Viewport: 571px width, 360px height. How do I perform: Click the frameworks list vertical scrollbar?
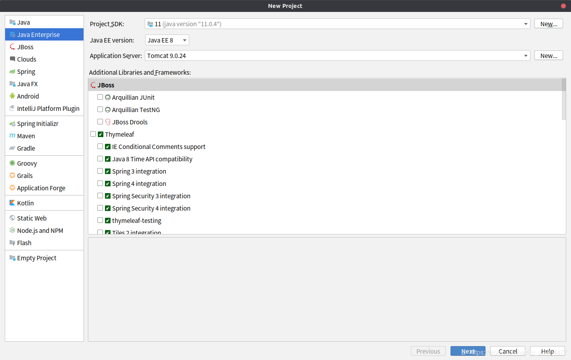564,99
